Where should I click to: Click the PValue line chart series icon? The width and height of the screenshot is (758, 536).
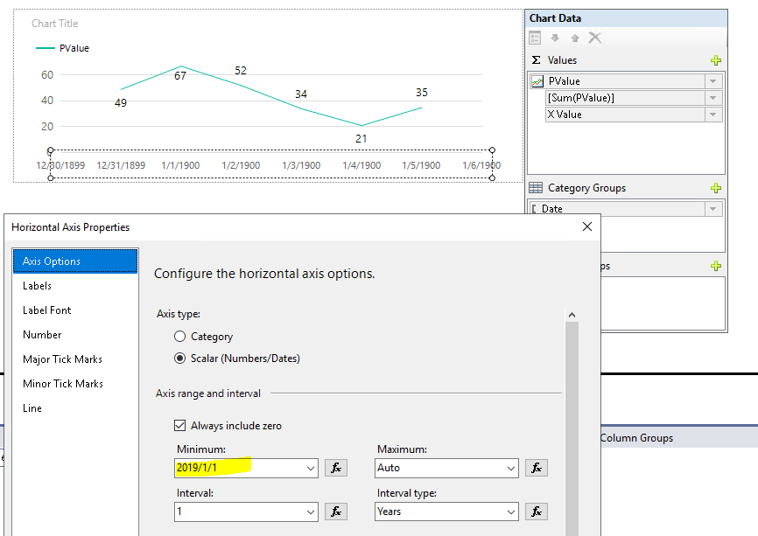tap(537, 81)
